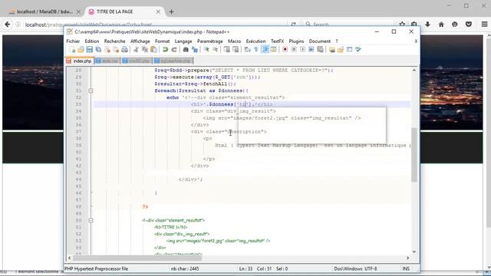Image resolution: width=491 pixels, height=276 pixels.
Task: Click the Paste clipboard icon
Action: tap(153, 49)
